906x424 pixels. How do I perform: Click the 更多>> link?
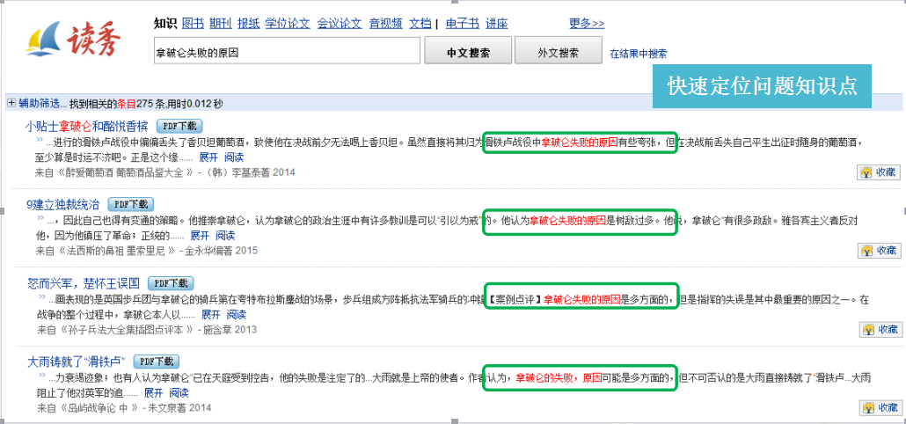pos(587,23)
